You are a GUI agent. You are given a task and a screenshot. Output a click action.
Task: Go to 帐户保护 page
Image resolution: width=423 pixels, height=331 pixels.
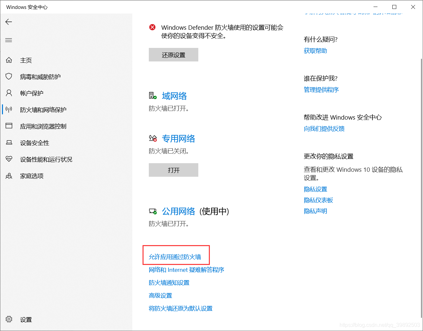coord(32,93)
